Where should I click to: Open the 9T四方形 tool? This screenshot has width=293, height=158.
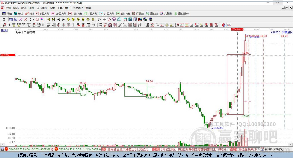(107, 14)
